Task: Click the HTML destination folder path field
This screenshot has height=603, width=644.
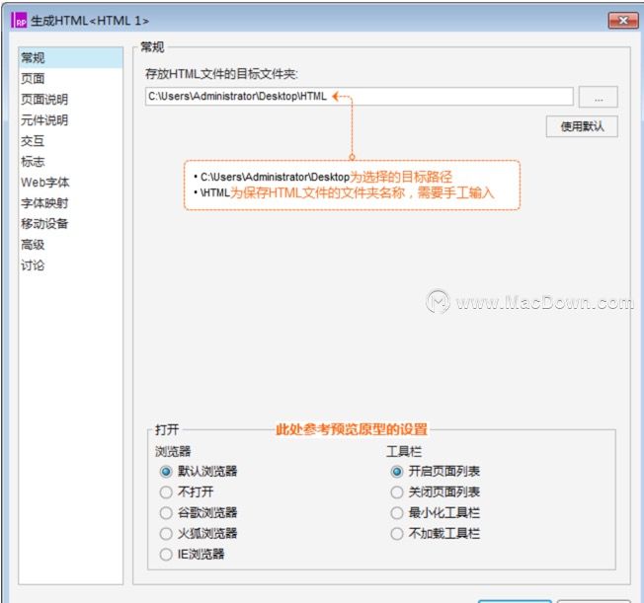Action: click(359, 97)
